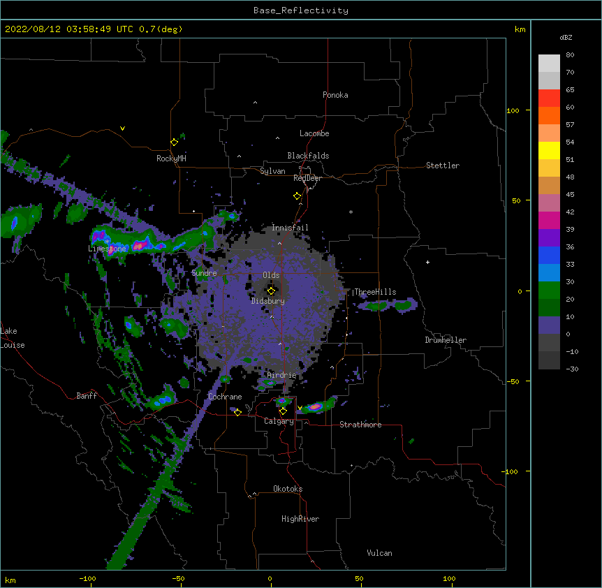Click the -30 value on dBZ legend
Viewport: 602px width, 588px height.
pyautogui.click(x=572, y=369)
